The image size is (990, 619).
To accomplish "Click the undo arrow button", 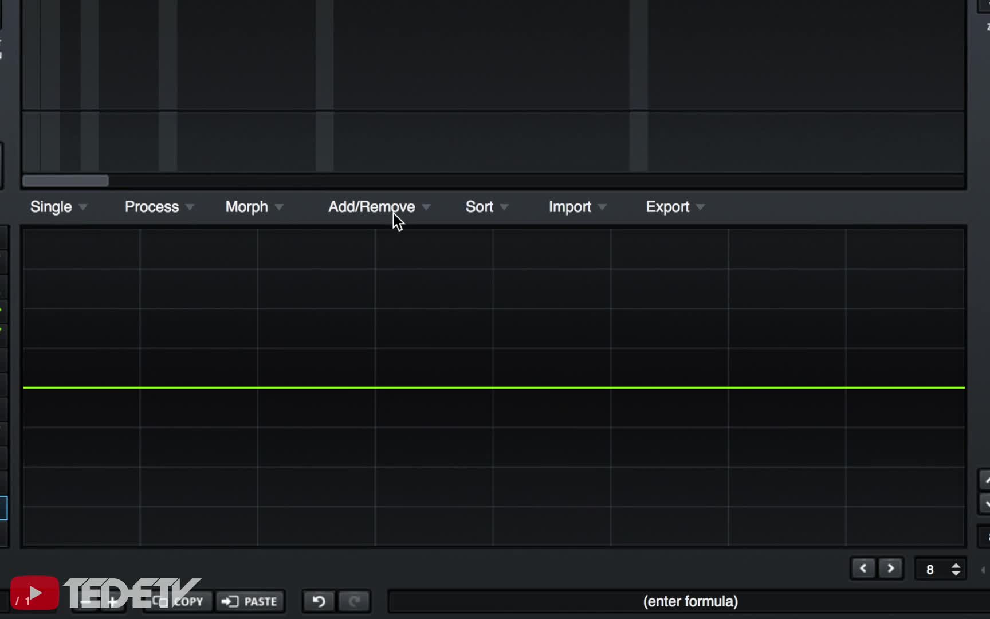I will (319, 601).
